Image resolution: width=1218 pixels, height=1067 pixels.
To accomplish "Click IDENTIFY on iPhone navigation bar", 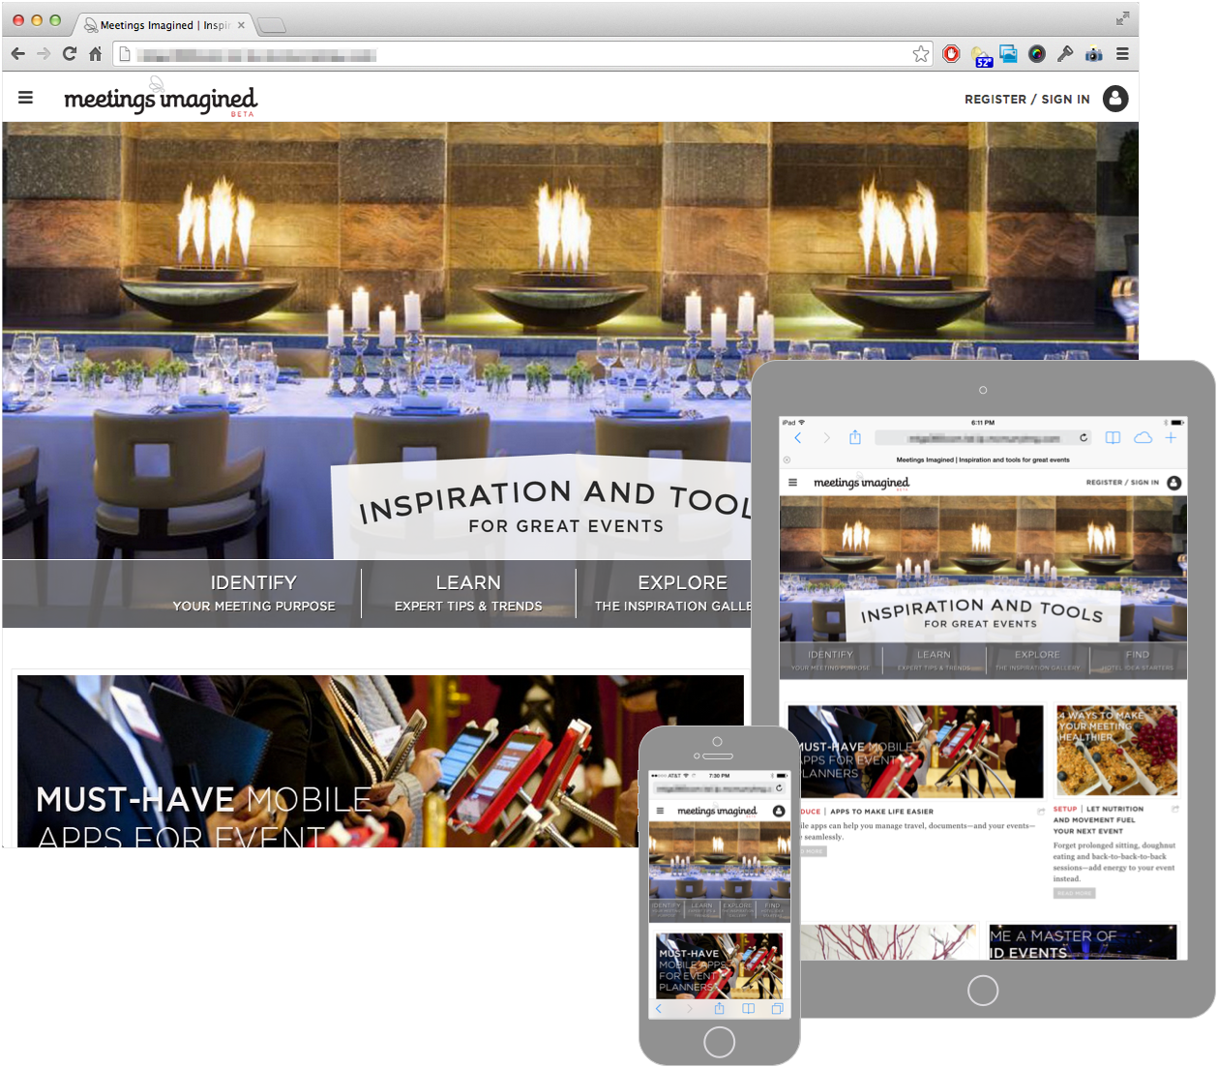I will point(667,908).
